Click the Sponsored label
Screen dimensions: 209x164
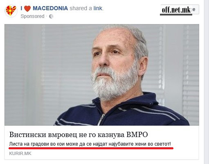[32, 16]
